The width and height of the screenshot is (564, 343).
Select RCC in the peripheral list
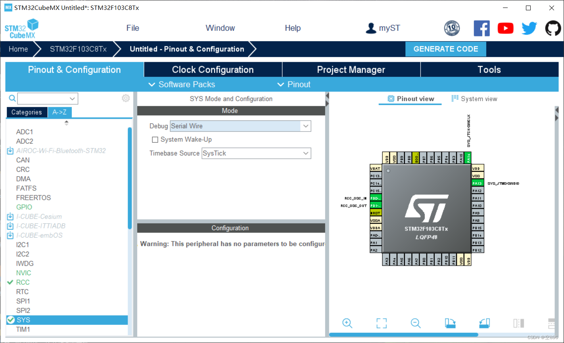point(23,282)
